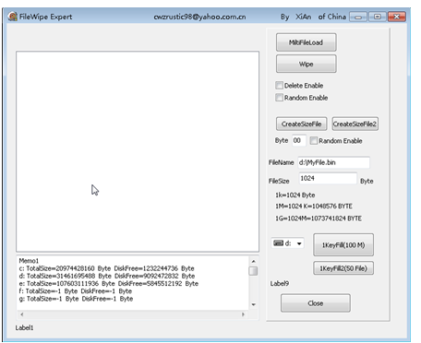Toggle the Random Enable checkbox under Delete Enable
Viewport: 421px width, 343px height.
[x=279, y=98]
